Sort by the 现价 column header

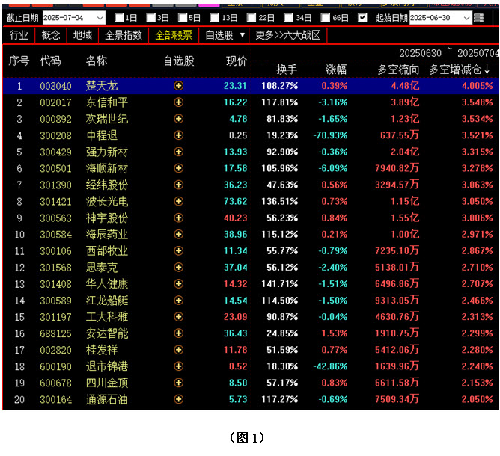click(x=237, y=61)
